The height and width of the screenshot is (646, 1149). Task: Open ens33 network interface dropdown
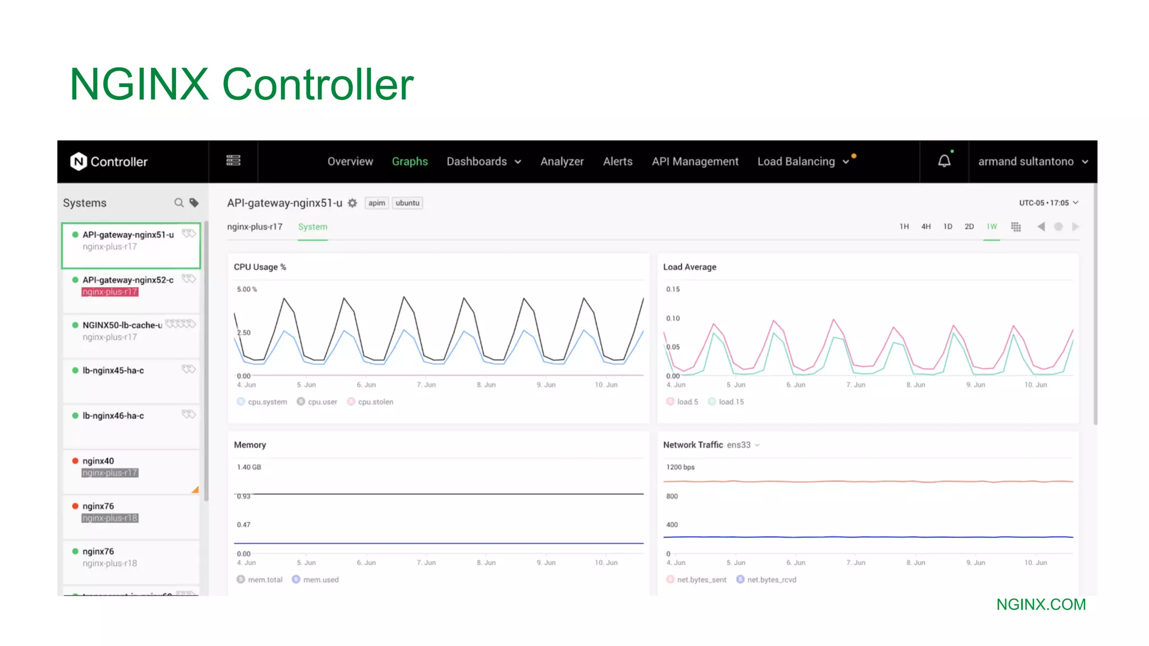pos(743,445)
